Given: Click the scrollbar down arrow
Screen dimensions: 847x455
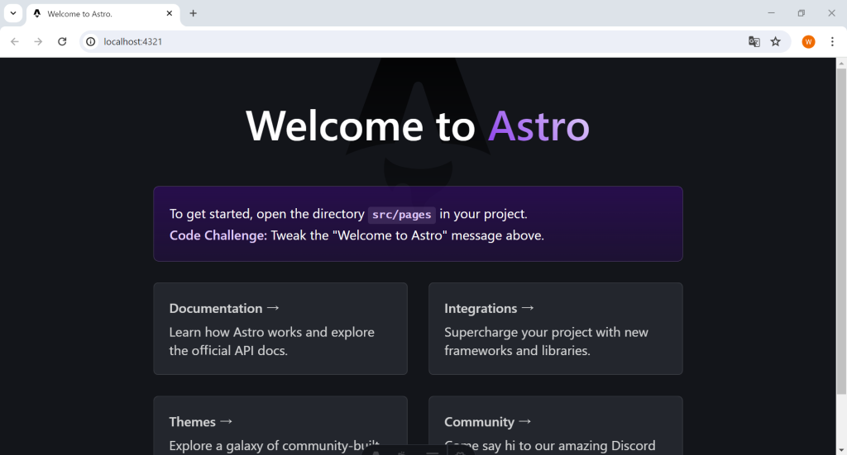Looking at the screenshot, I should [841, 449].
